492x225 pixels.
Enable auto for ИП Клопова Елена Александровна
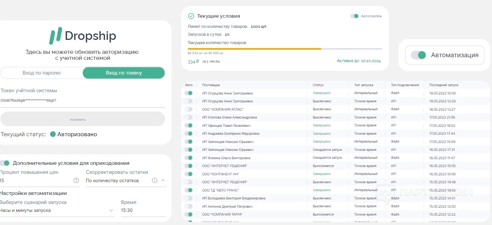click(x=188, y=117)
